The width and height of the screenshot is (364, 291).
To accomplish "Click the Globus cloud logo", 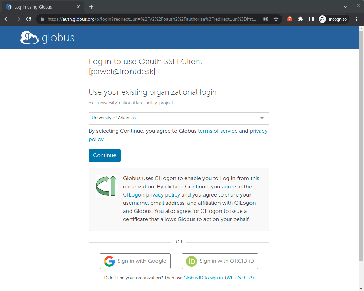I will tap(30, 38).
